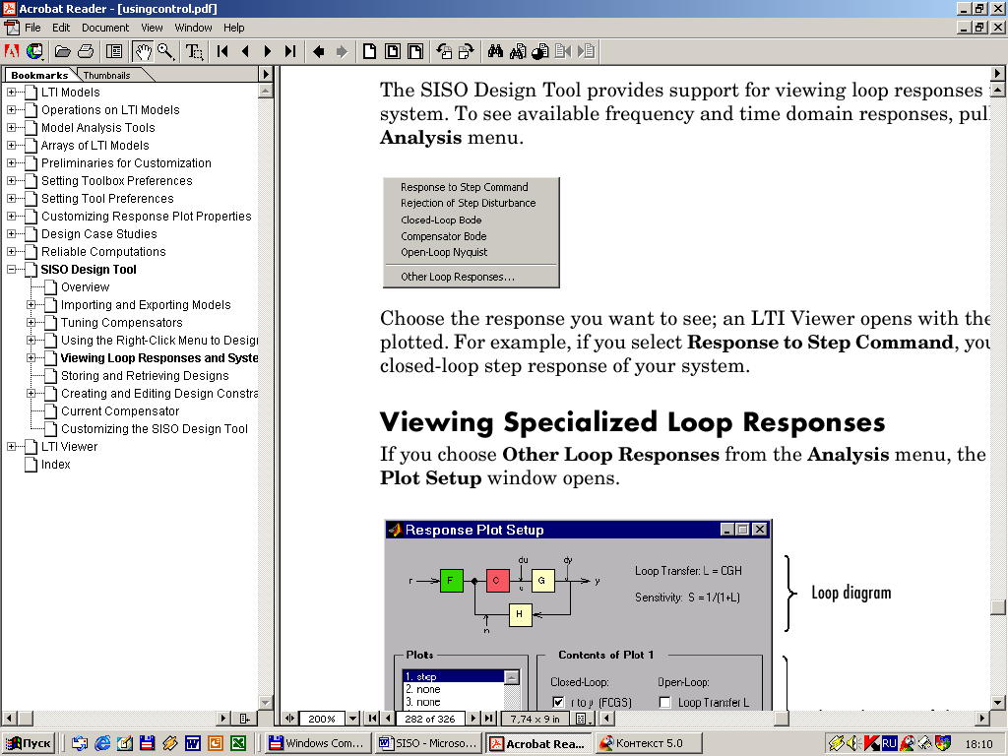Click the Search binoculars-with-document icon
1008x756 pixels.
518,51
